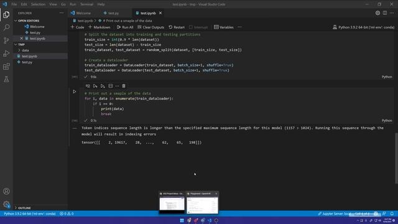Click second cell's Python language label
The width and height of the screenshot is (398, 224).
(x=387, y=121)
